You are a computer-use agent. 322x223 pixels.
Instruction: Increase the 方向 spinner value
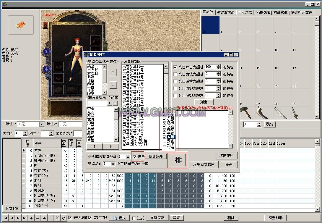[x=25, y=132]
